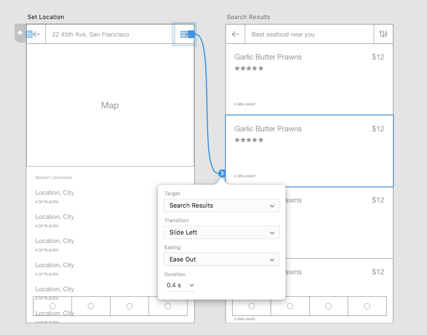Click the star rating of first result

[249, 68]
